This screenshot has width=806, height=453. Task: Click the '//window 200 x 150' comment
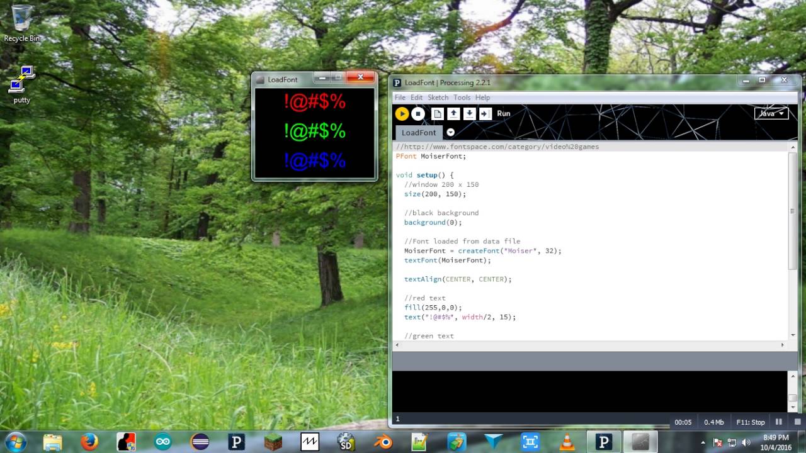pyautogui.click(x=441, y=184)
